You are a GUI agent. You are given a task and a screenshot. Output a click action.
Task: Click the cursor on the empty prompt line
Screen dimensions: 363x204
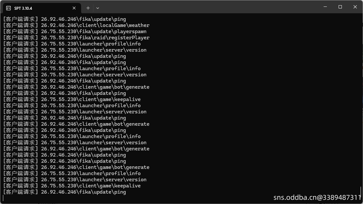(x=3, y=198)
